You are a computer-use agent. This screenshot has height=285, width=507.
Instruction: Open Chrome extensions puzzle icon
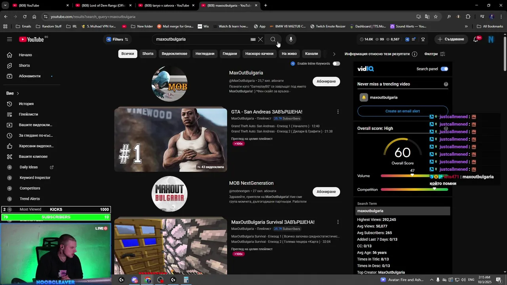coord(468,17)
